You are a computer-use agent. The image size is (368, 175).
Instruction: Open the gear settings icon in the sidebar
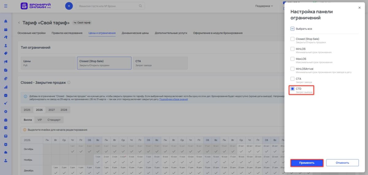6,112
